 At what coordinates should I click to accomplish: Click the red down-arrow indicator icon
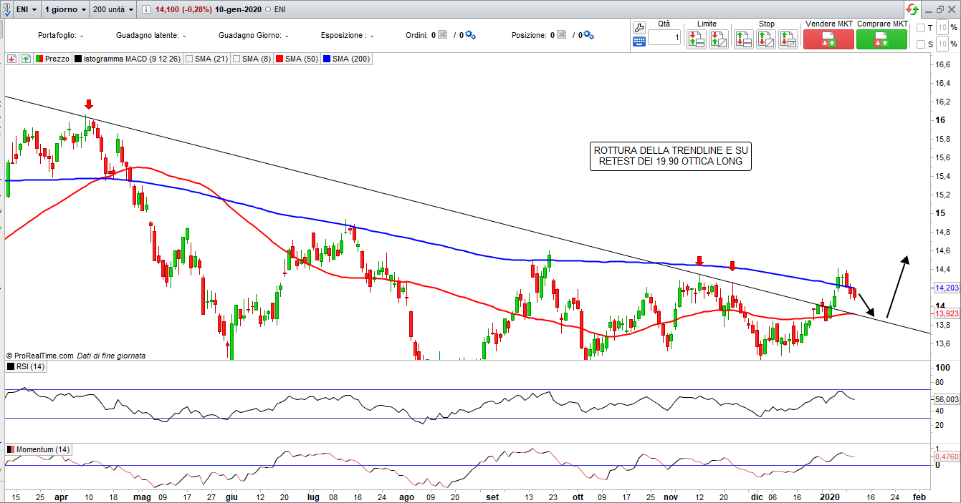(x=11, y=59)
